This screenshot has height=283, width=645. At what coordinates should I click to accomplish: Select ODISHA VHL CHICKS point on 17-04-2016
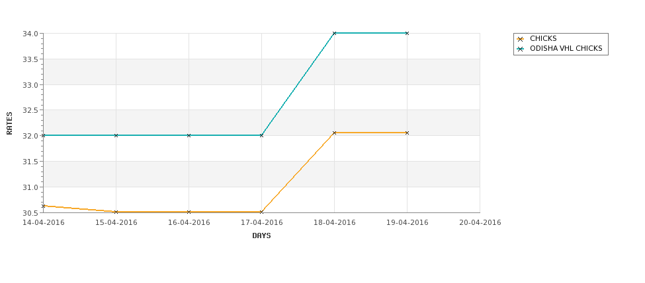coord(261,135)
